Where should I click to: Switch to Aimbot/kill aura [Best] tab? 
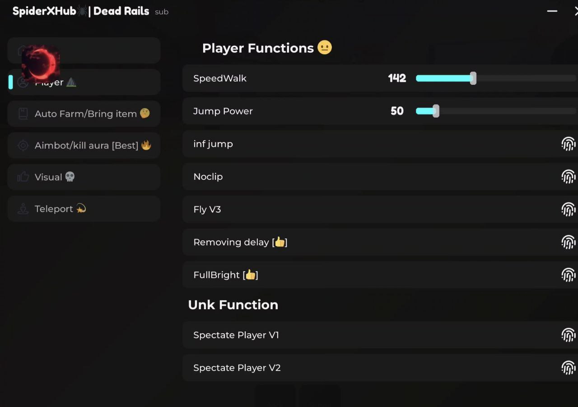coord(87,146)
